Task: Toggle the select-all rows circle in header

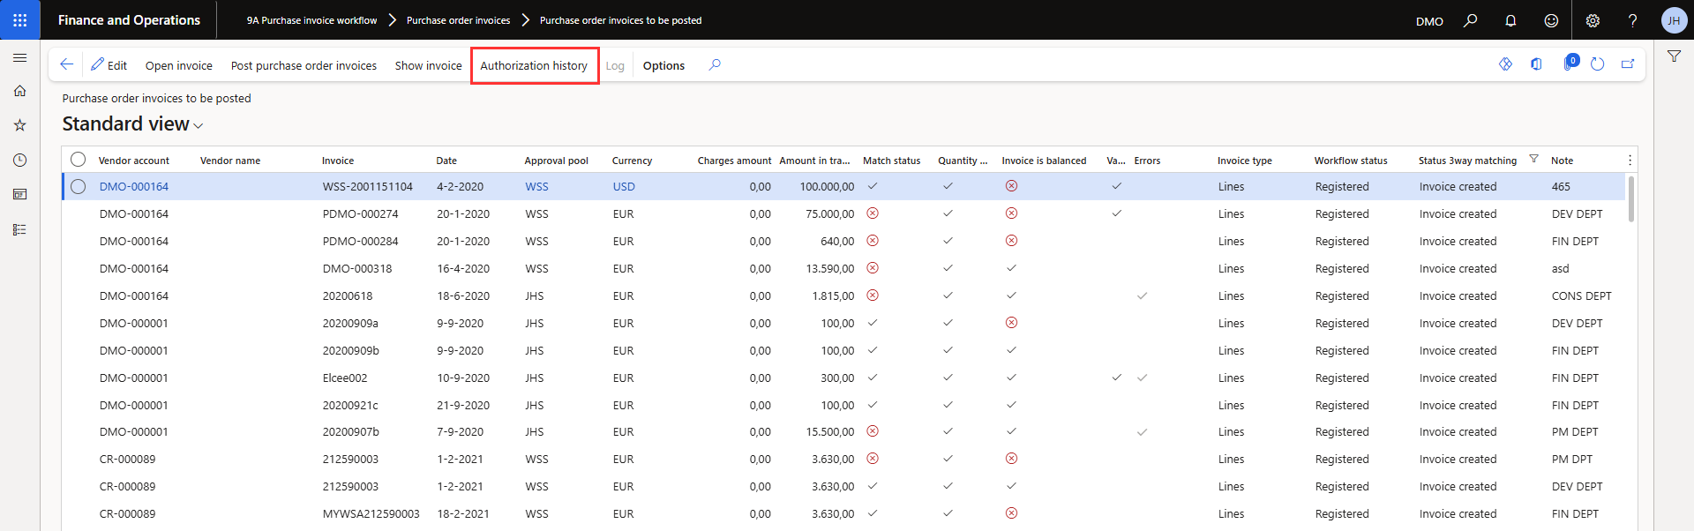Action: [79, 160]
